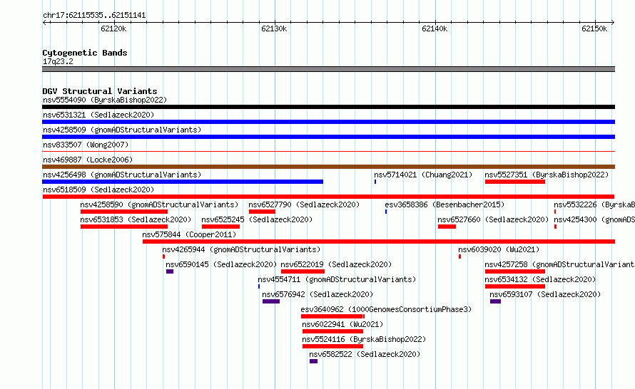Select the red nsv6518509 variant bar

(x=328, y=197)
